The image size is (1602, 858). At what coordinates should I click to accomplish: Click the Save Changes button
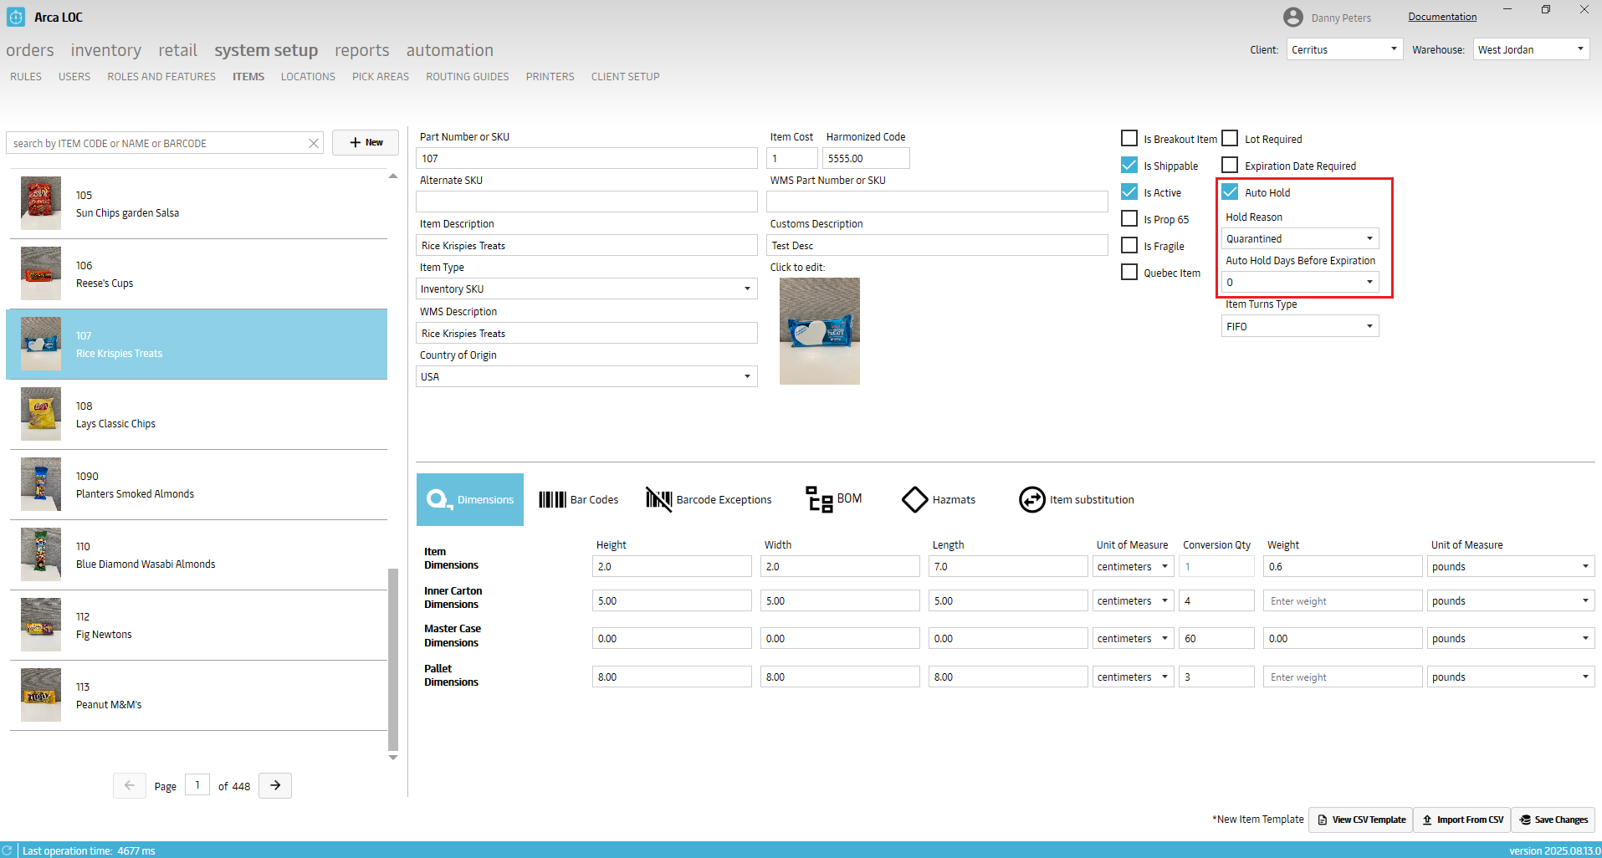coord(1553,820)
